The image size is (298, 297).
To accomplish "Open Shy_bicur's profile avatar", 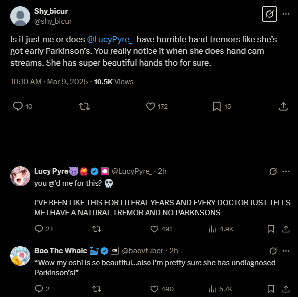I will 20,16.
